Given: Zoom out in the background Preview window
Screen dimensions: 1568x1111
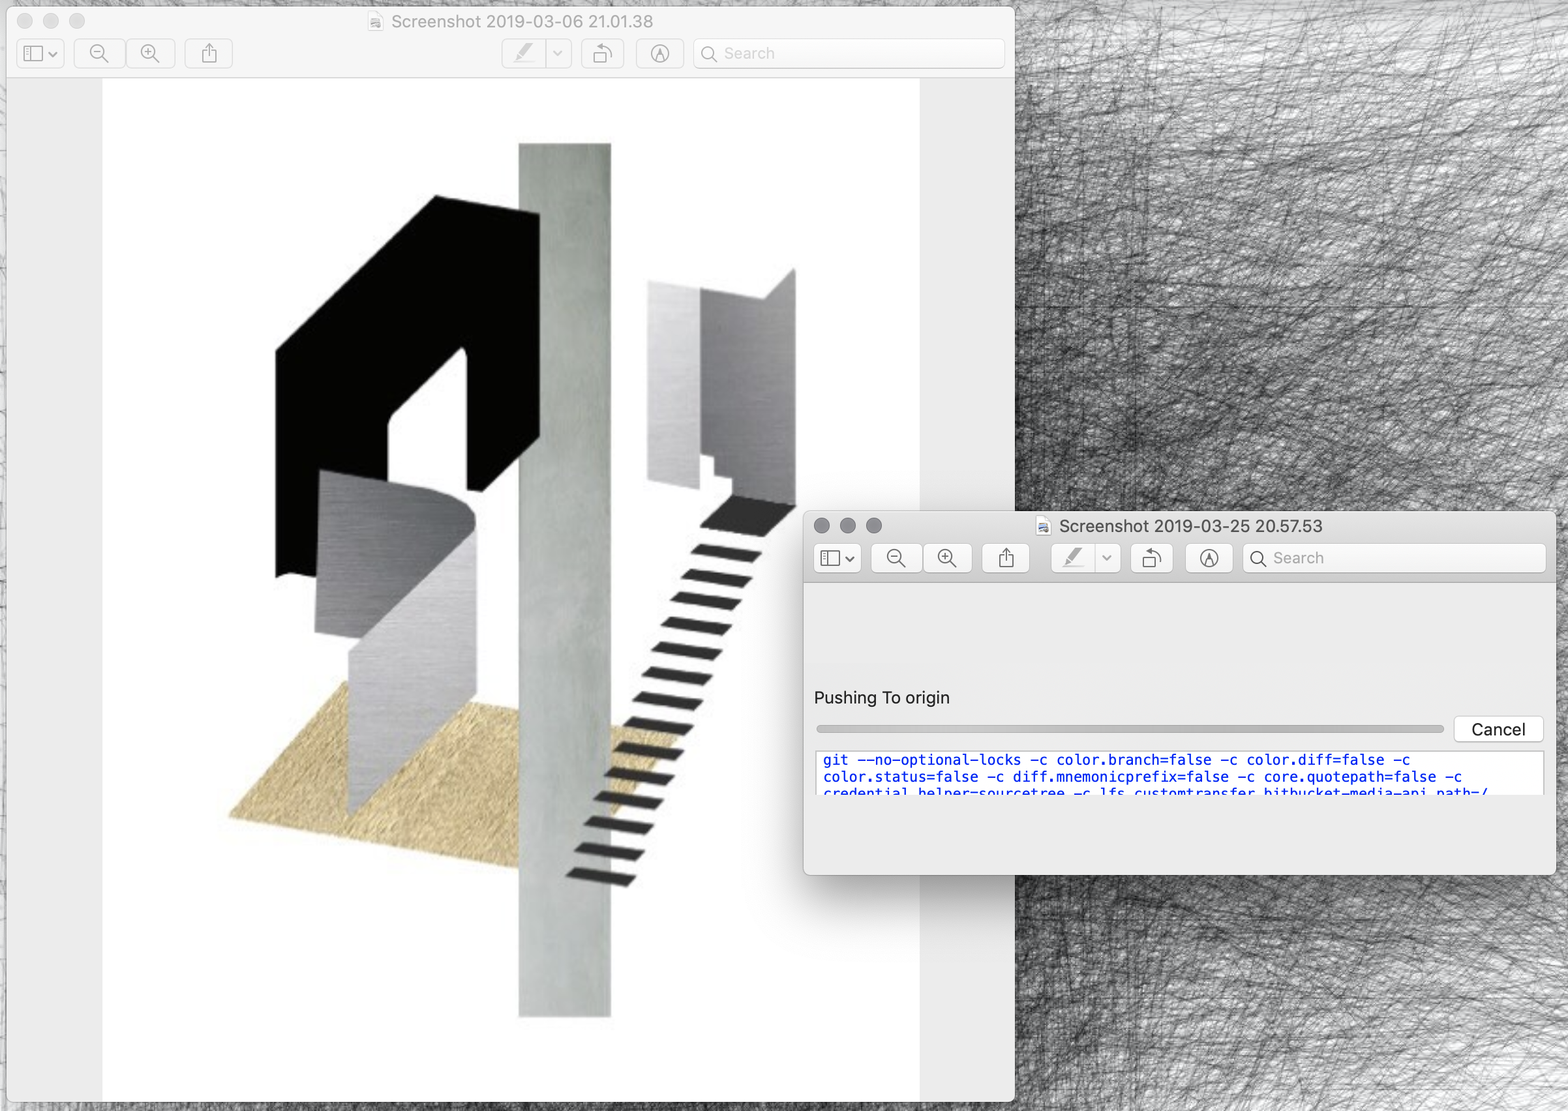Looking at the screenshot, I should coord(99,53).
